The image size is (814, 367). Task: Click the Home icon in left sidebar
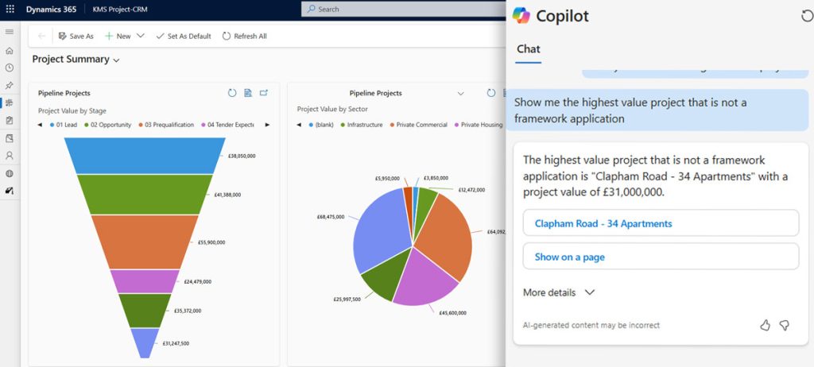click(x=10, y=51)
